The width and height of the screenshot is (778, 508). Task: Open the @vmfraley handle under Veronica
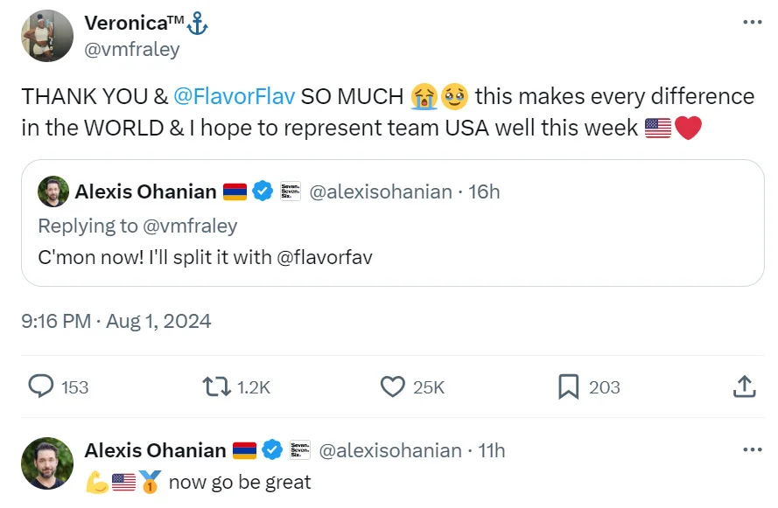[x=132, y=49]
